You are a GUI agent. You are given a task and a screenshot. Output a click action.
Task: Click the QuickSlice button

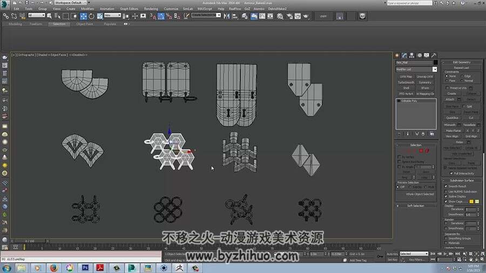(452, 118)
